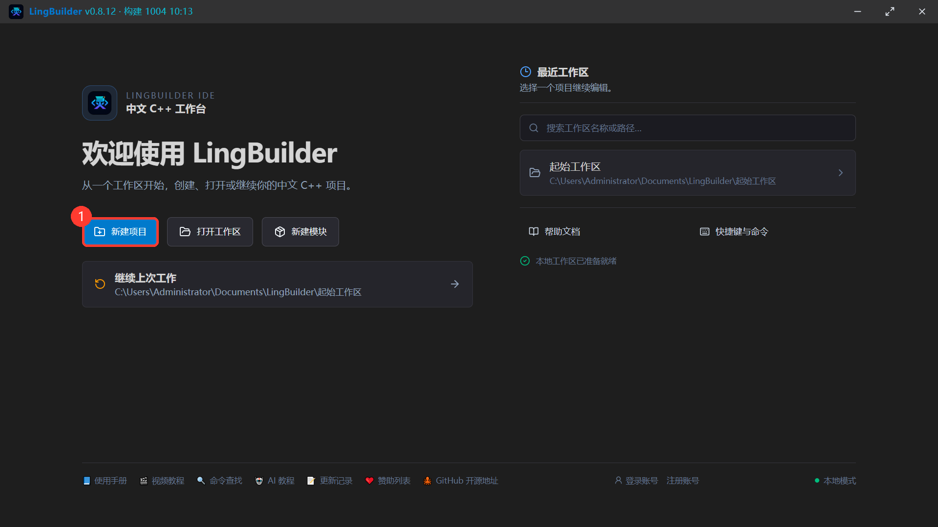Click inside the 搜索工作区名称或路径 field
938x527 pixels.
(688, 128)
